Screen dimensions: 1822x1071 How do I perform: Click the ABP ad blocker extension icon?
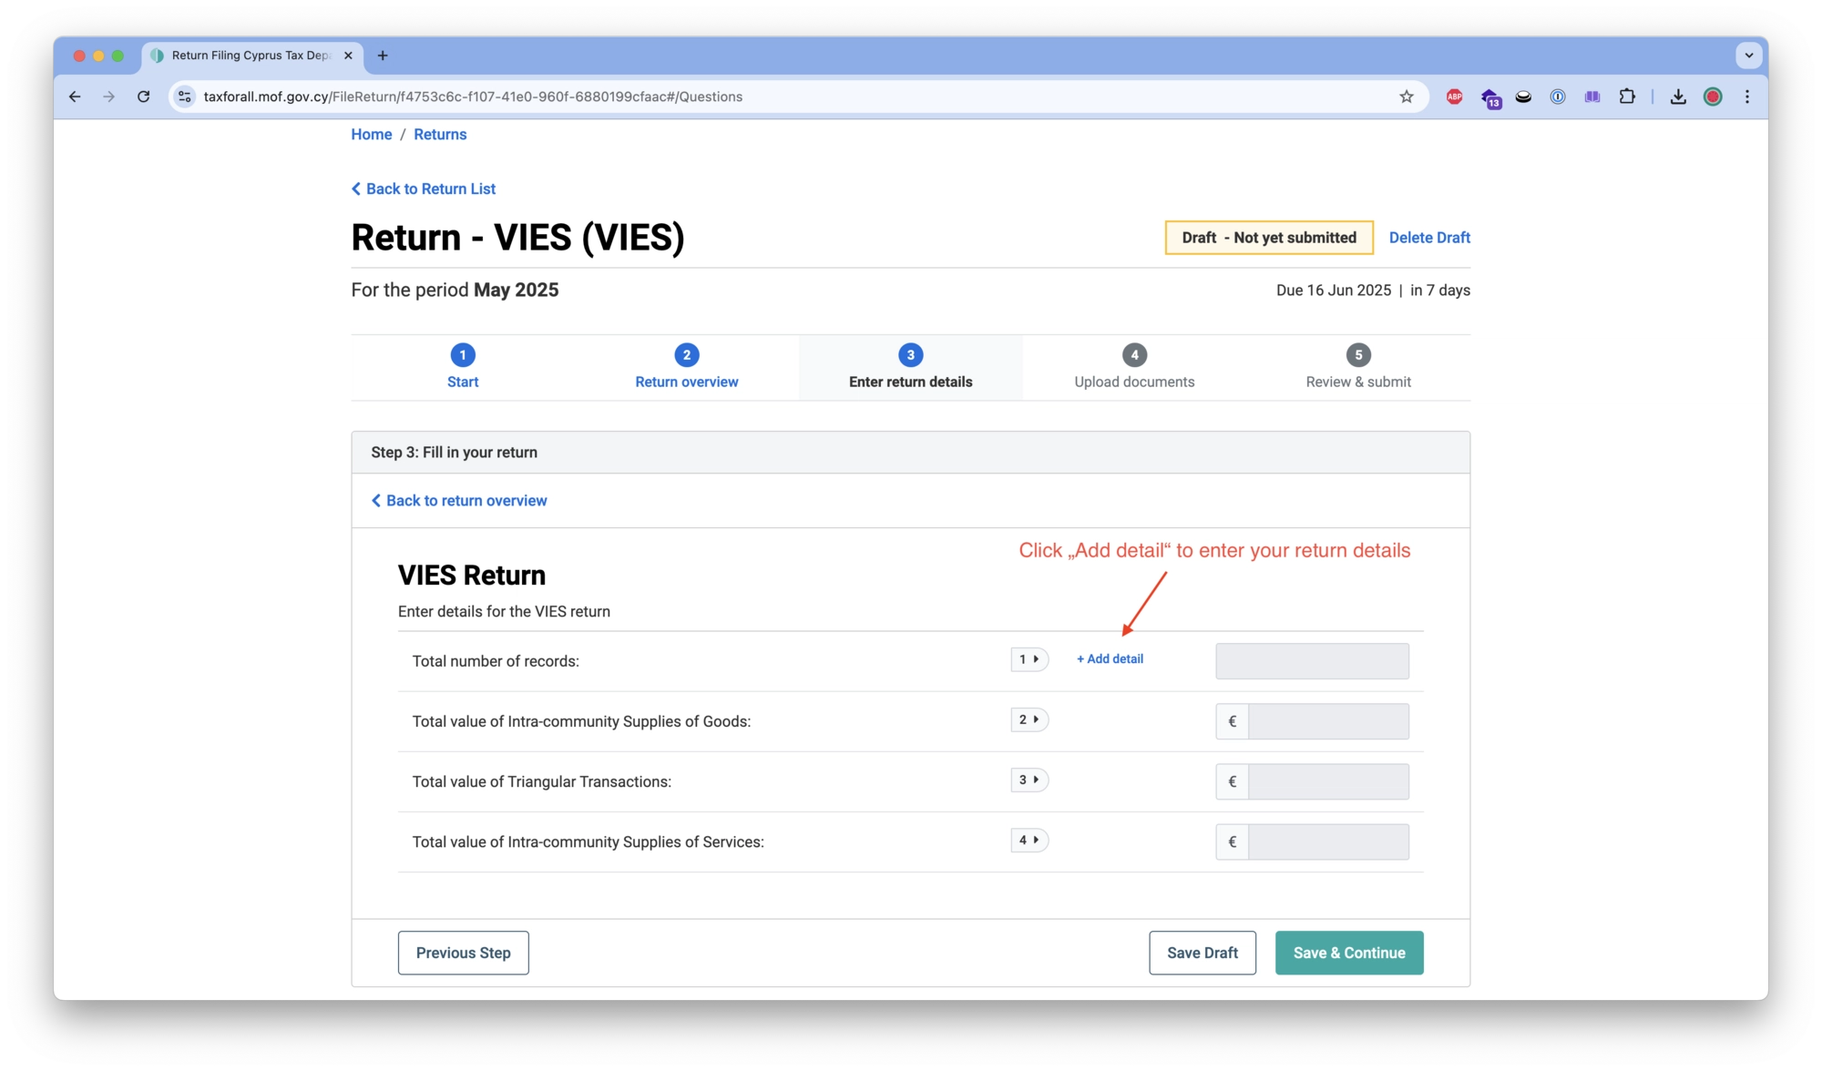tap(1454, 96)
